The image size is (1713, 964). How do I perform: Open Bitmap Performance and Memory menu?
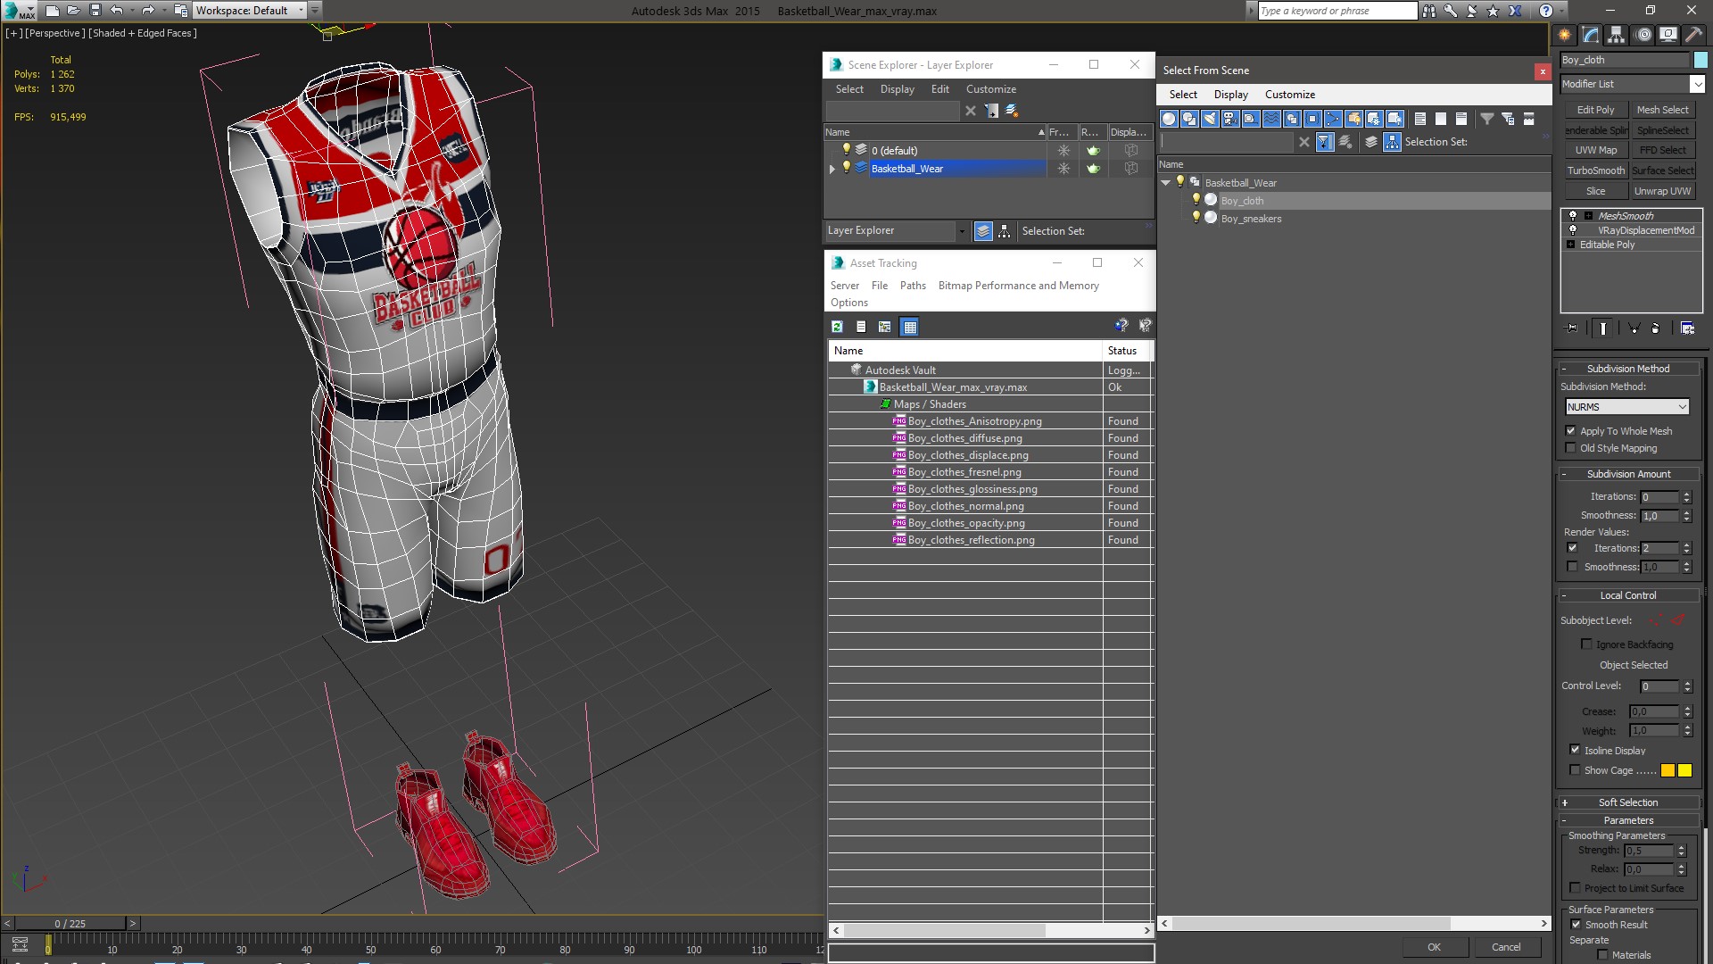pos(1018,286)
